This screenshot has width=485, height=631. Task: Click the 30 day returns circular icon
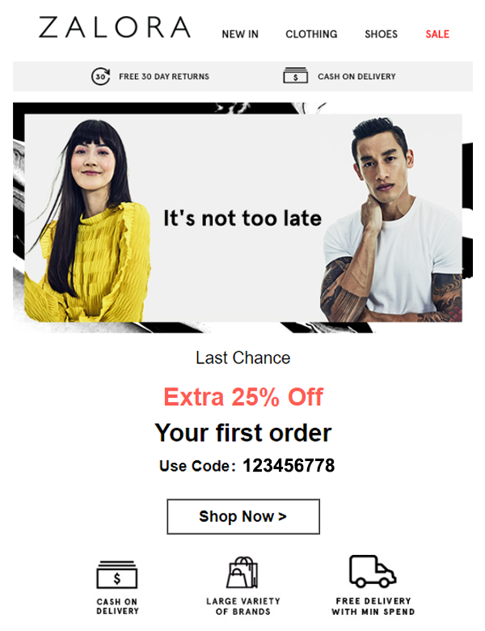pos(100,76)
